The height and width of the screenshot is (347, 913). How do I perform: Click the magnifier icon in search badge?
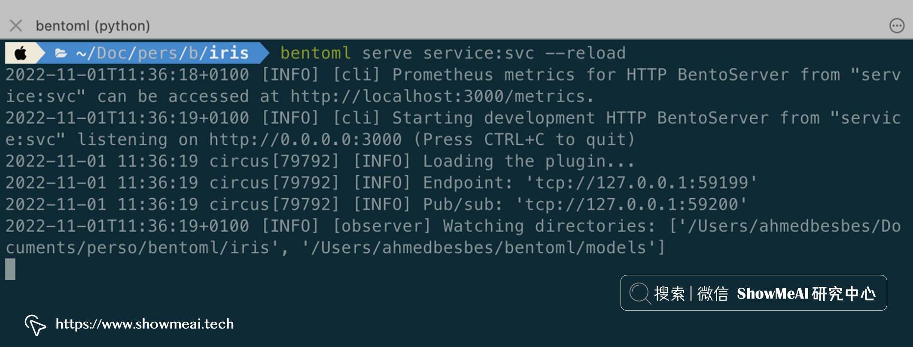tap(640, 293)
